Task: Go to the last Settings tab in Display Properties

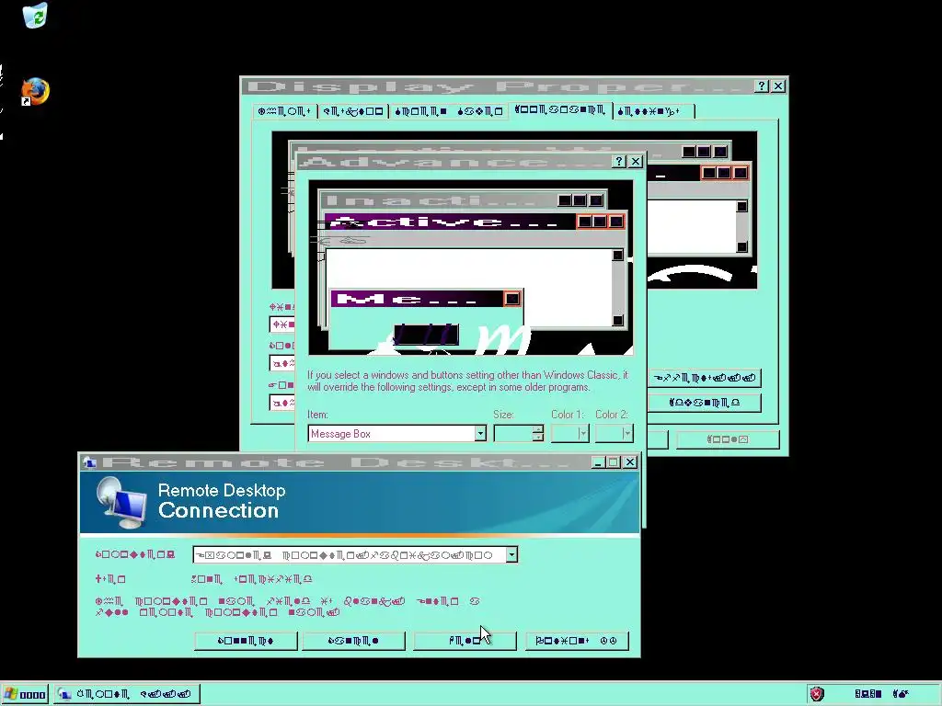Action: pyautogui.click(x=654, y=111)
